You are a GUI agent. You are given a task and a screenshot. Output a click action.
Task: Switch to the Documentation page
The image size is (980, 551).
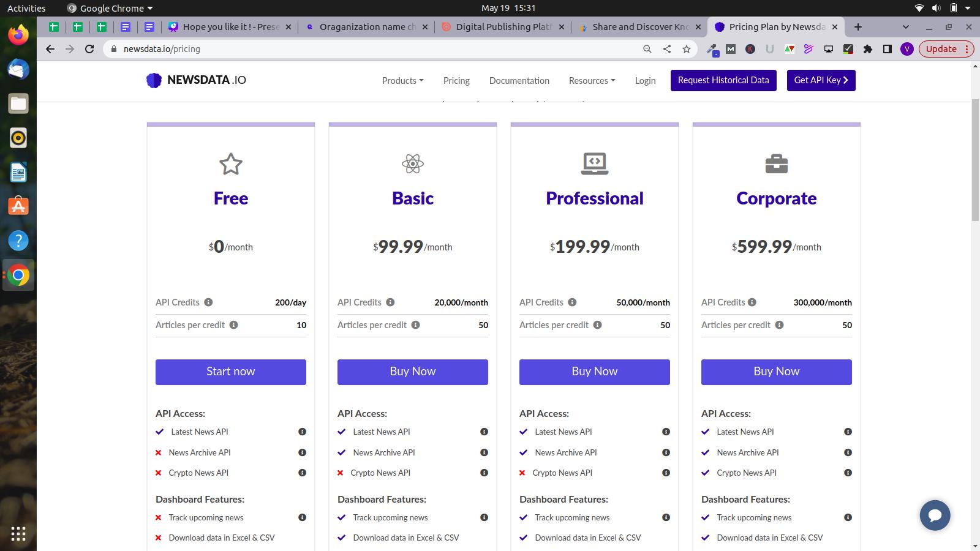pos(518,80)
